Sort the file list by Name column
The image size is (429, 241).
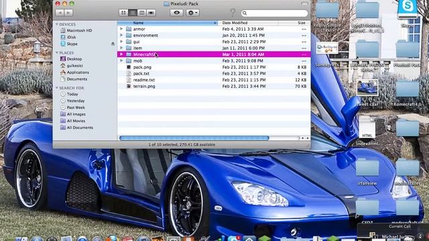pyautogui.click(x=168, y=23)
